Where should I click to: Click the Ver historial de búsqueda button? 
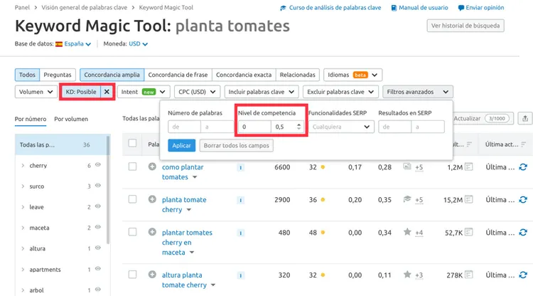tap(465, 26)
